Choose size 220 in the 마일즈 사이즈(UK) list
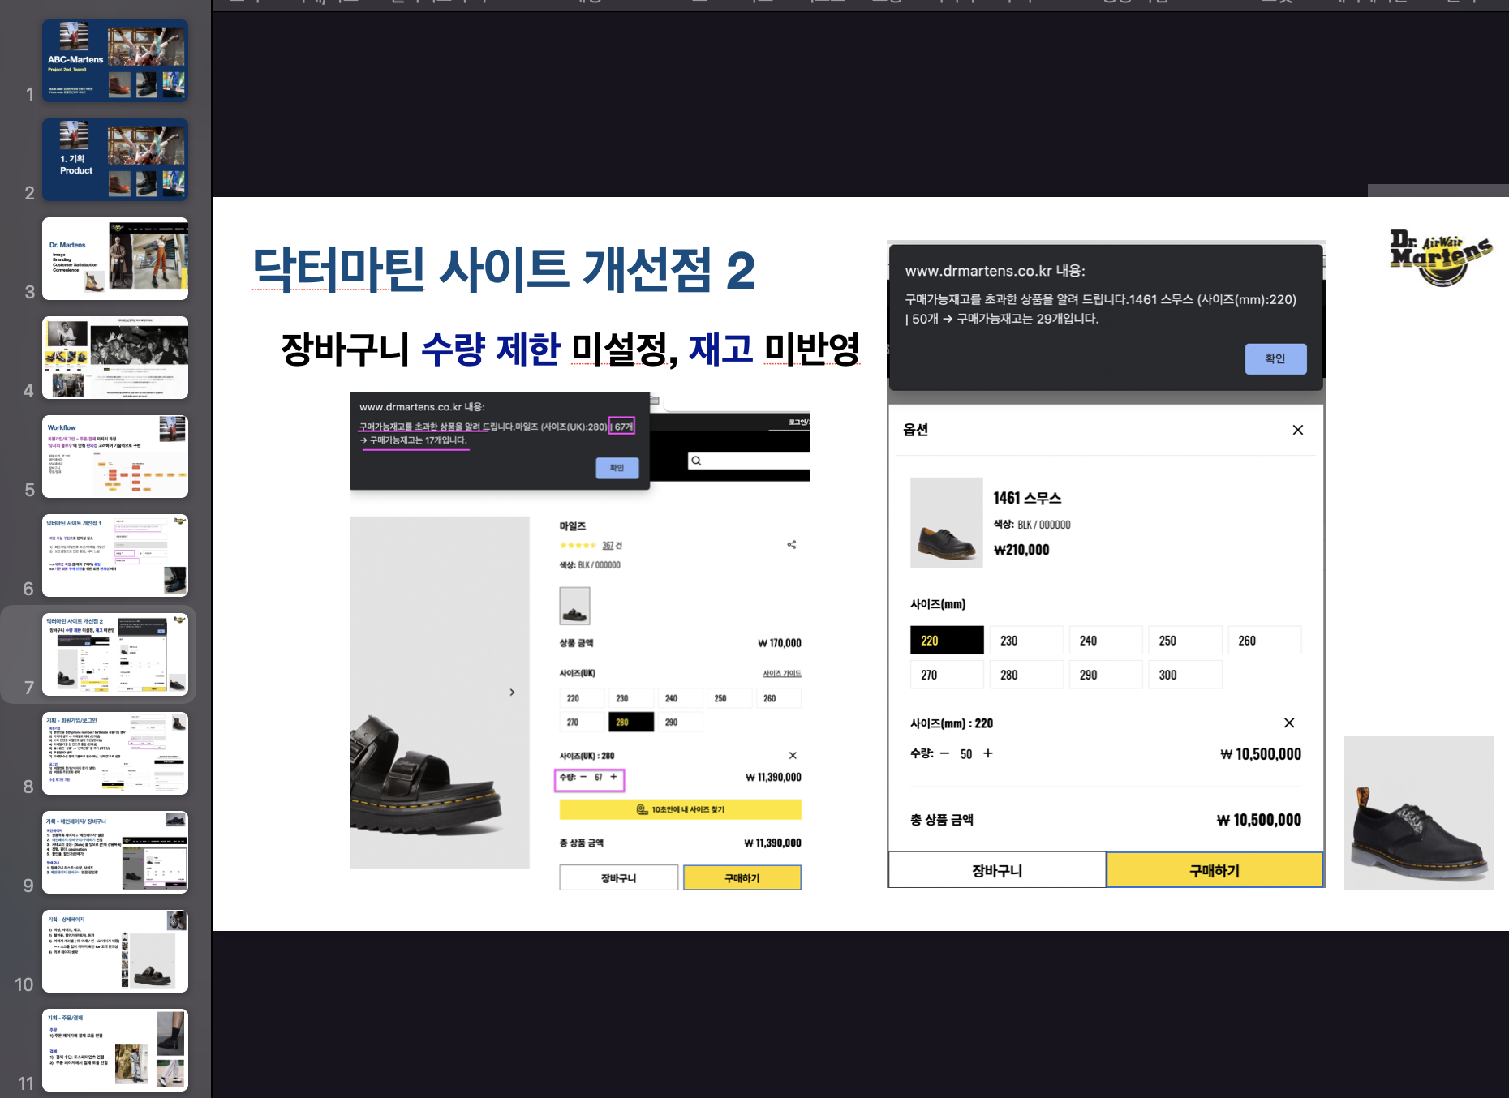The width and height of the screenshot is (1509, 1098). pos(582,698)
